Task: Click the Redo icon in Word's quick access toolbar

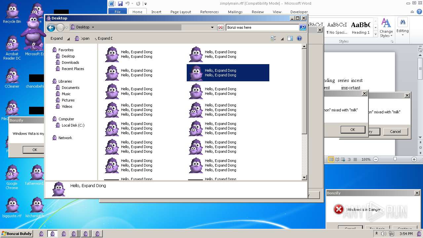Action: (x=138, y=4)
